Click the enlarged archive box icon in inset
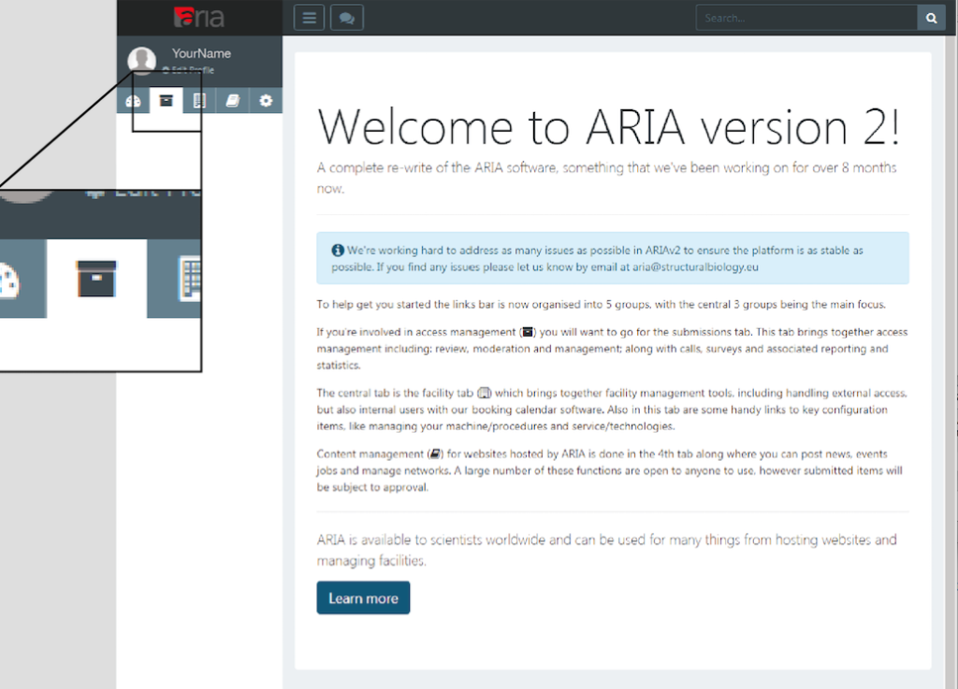The width and height of the screenshot is (958, 689). tap(96, 279)
